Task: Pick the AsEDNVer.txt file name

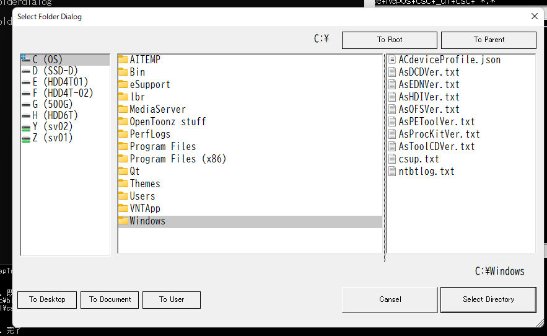Action: [x=429, y=84]
